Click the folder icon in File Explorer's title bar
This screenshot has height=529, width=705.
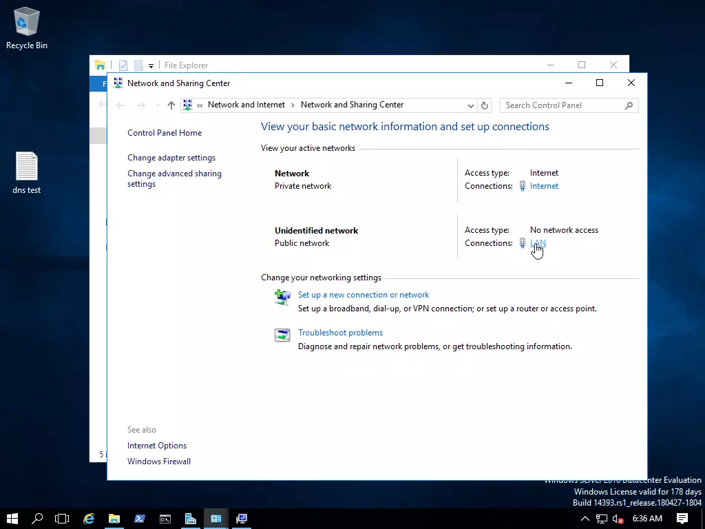[x=101, y=65]
